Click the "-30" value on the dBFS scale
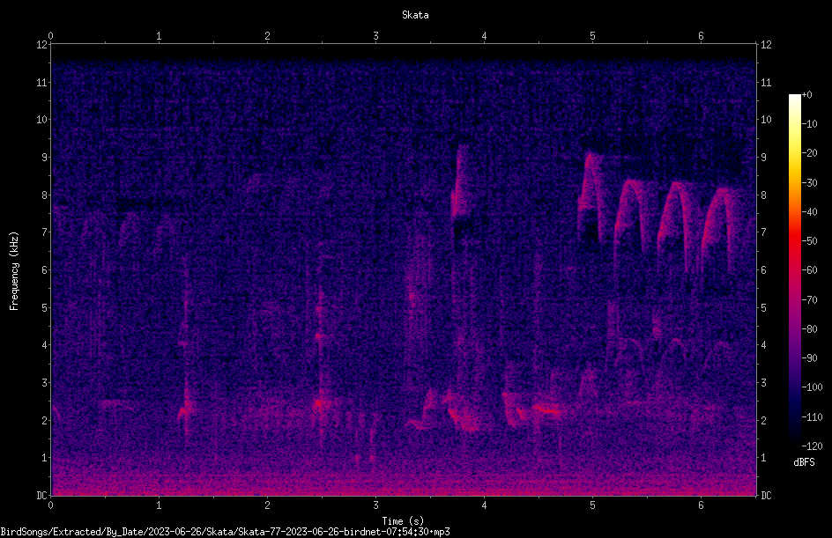832x538 pixels. 809,183
